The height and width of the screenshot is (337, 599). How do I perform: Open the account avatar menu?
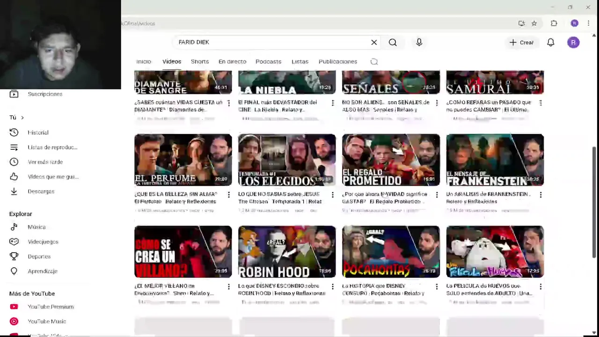click(573, 43)
